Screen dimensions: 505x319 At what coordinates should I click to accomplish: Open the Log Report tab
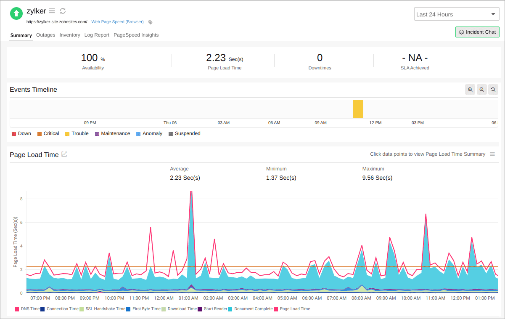coord(97,35)
